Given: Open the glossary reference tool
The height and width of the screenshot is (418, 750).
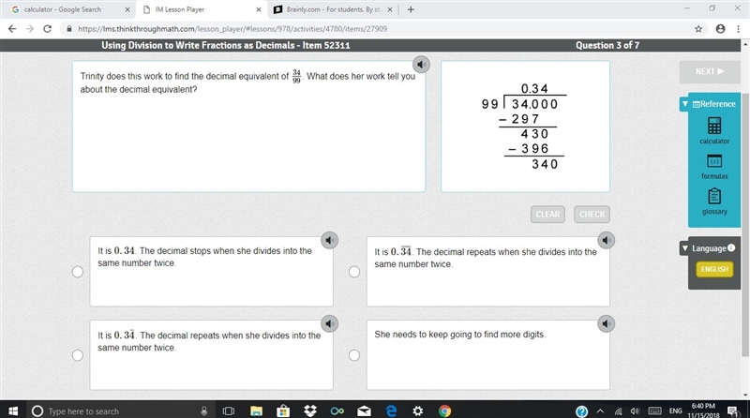Looking at the screenshot, I should [x=714, y=202].
